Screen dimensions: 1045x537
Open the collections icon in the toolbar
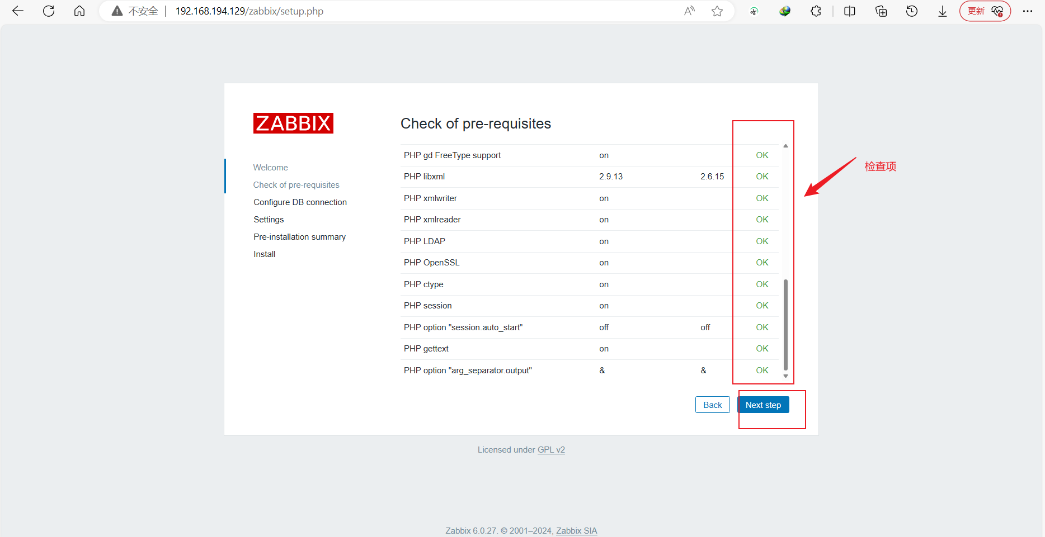[x=881, y=11]
